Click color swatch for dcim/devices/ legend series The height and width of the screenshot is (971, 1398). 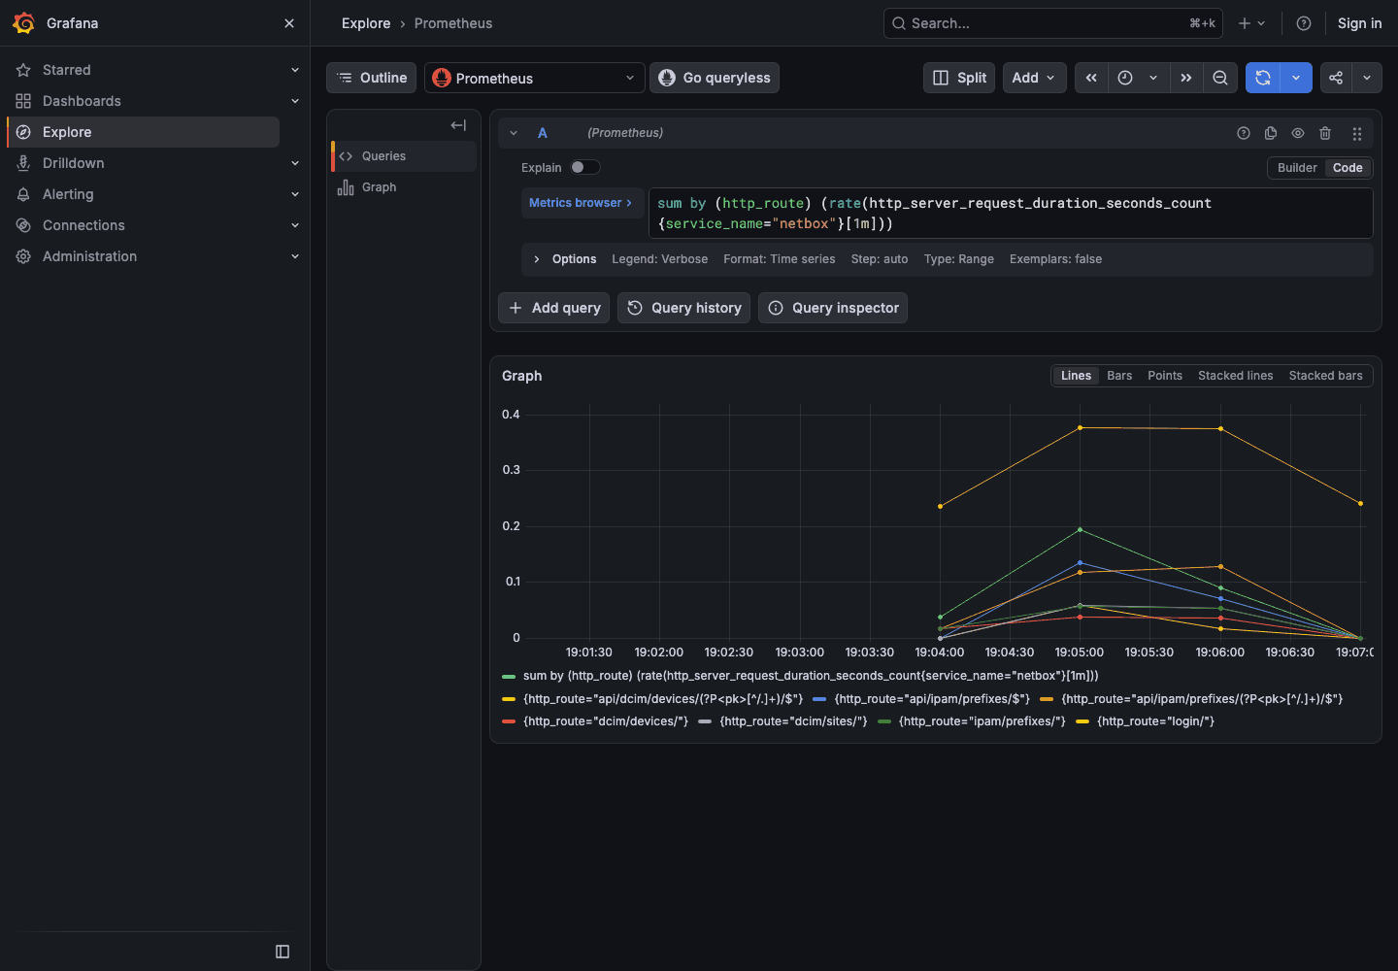(509, 721)
